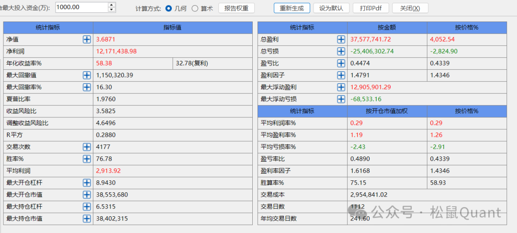This screenshot has height=233, width=517.
Task: Click plus icon next to 最大回撤率%
Action: tap(87, 87)
